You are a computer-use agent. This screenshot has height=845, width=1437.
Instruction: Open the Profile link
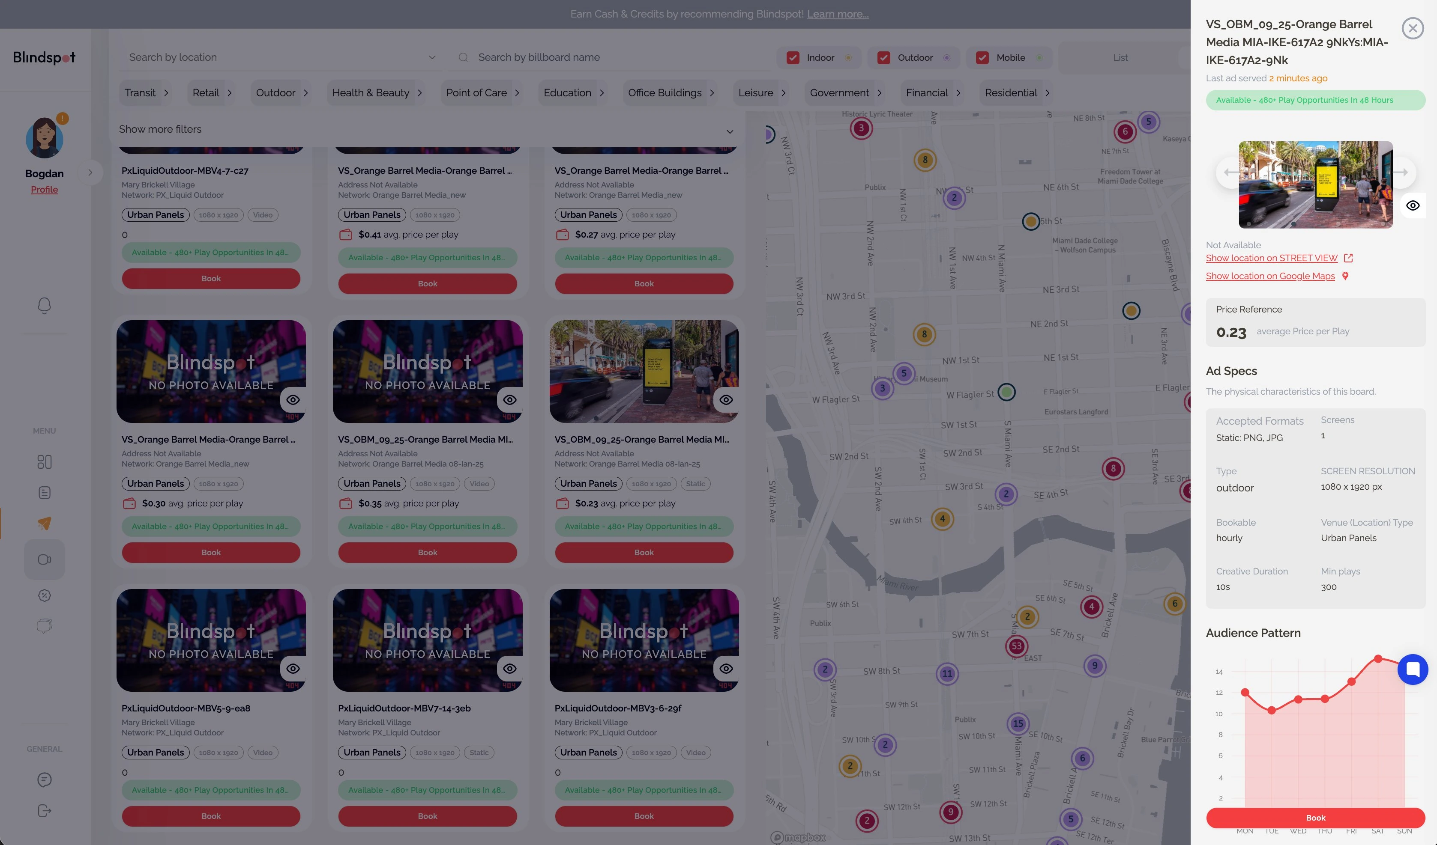pyautogui.click(x=44, y=190)
